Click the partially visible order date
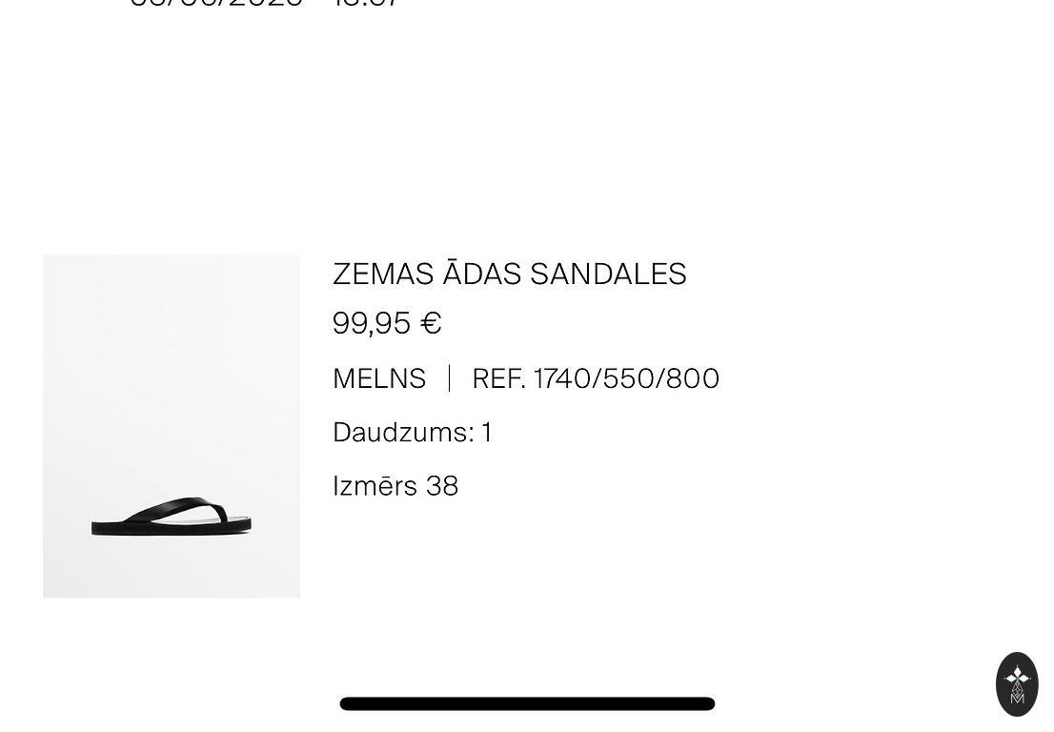 click(x=216, y=4)
